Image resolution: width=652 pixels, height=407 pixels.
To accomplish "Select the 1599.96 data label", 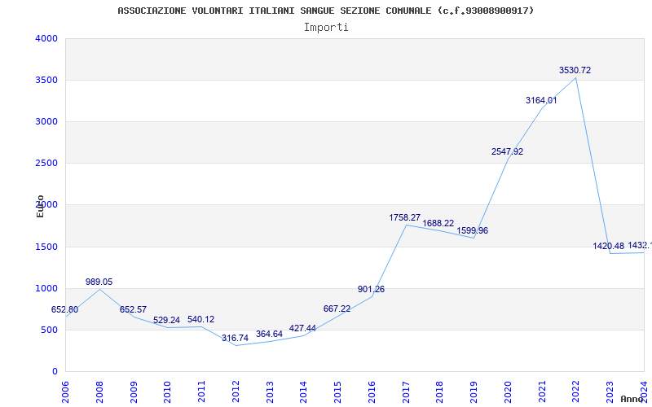I will pyautogui.click(x=473, y=231).
